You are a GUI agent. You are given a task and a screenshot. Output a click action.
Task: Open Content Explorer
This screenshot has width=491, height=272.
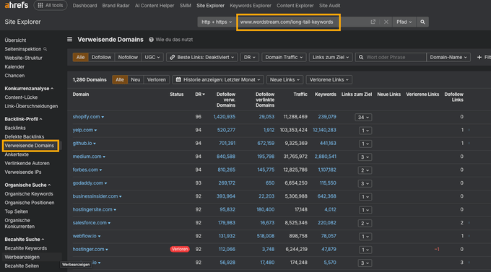pos(295,6)
